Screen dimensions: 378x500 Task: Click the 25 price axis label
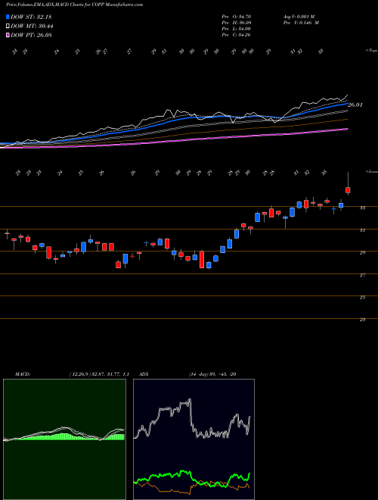click(x=362, y=297)
